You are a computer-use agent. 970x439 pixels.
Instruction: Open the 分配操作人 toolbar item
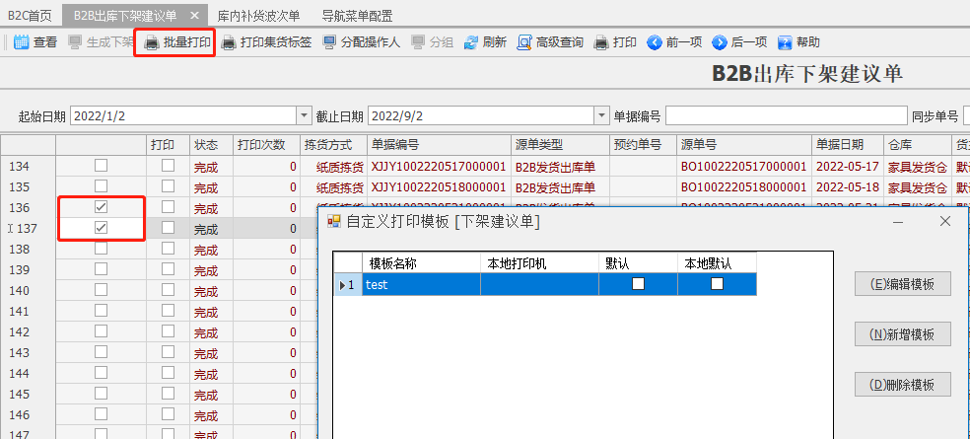coord(361,42)
